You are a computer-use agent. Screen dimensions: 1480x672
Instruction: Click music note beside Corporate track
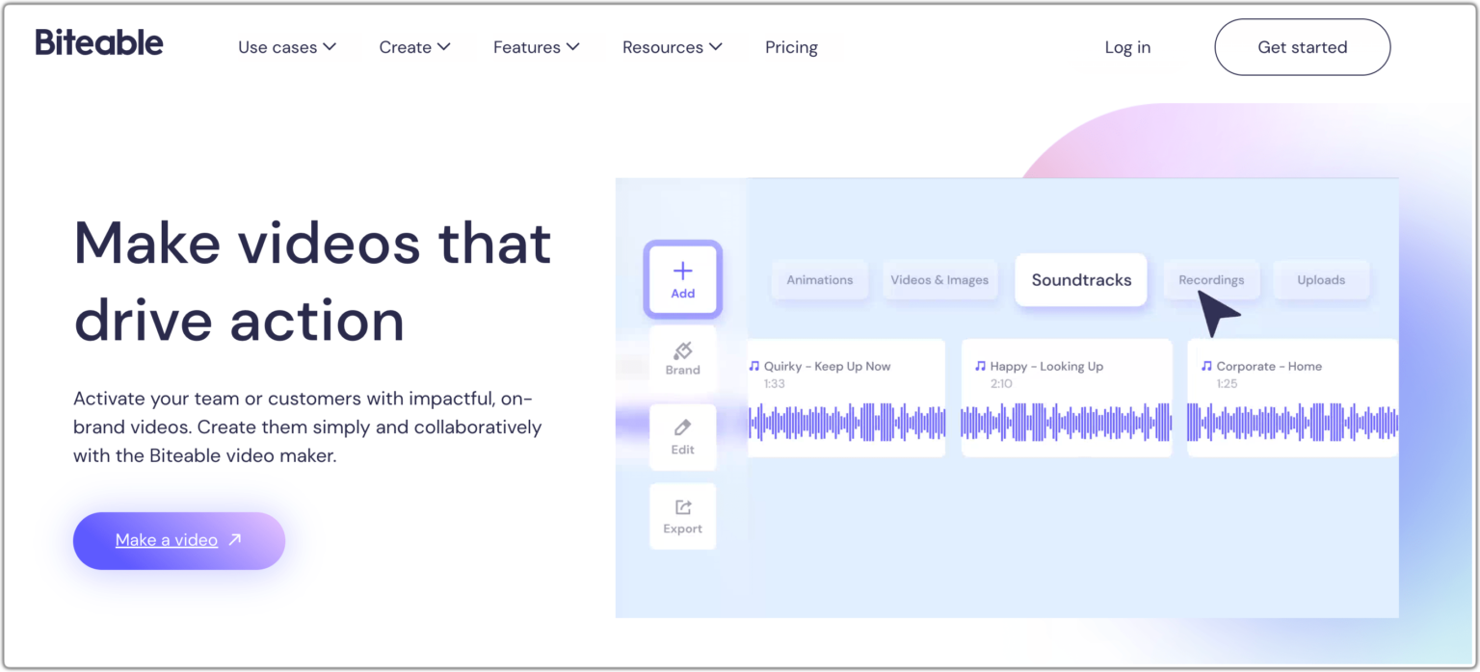pos(1206,366)
